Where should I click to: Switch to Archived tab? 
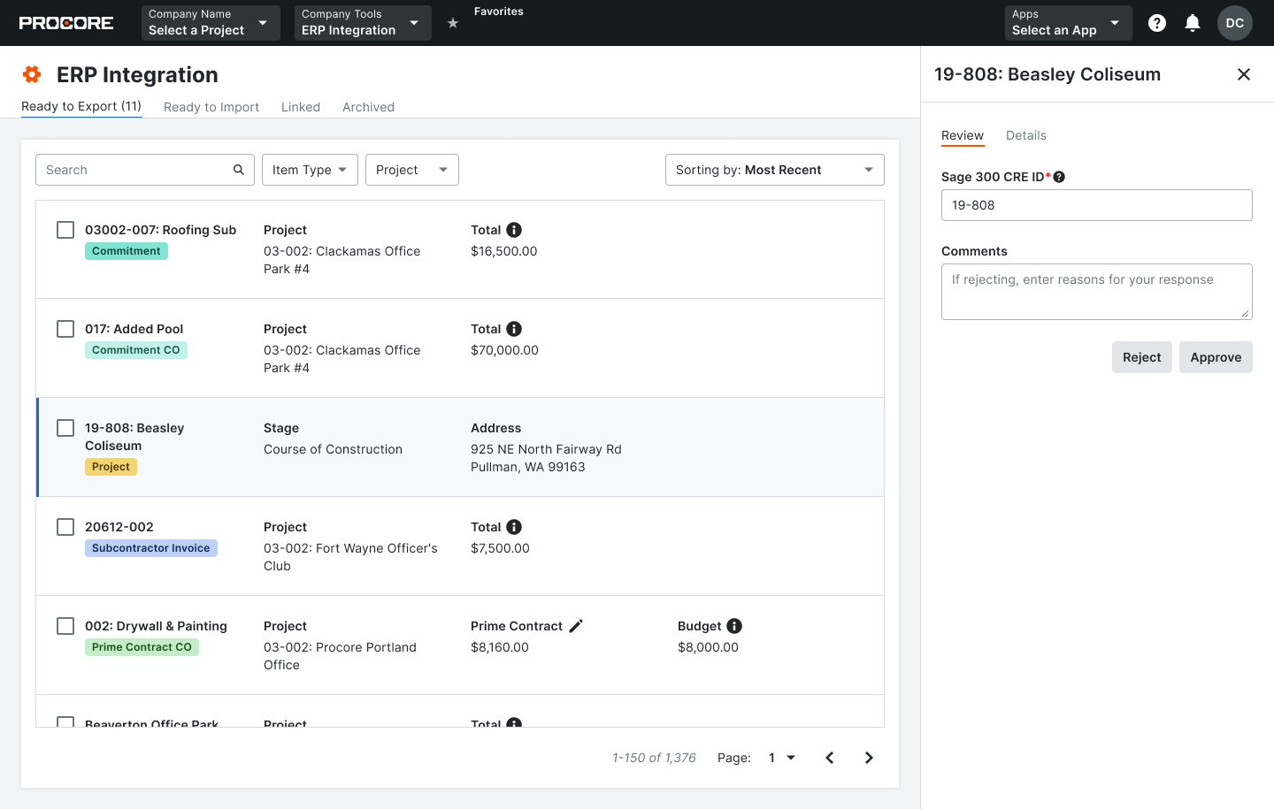[368, 107]
